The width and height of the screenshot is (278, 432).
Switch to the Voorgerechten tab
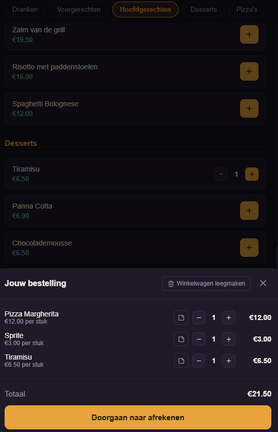click(x=78, y=10)
